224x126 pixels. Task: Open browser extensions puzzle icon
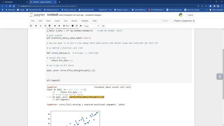[x=210, y=6]
